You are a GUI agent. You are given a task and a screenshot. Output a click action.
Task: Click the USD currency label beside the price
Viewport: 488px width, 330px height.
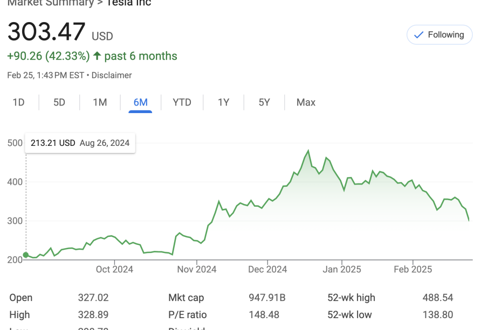pyautogui.click(x=102, y=37)
